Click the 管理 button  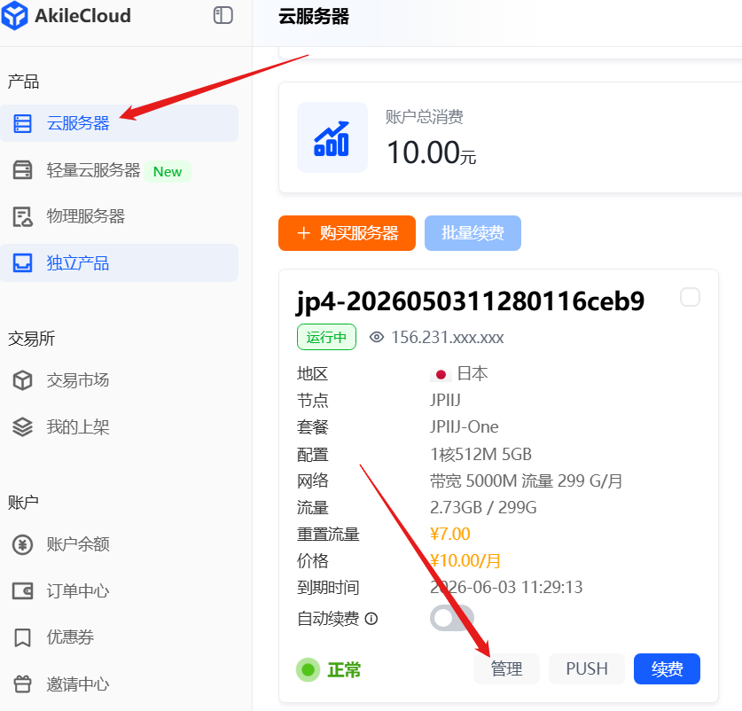[506, 668]
